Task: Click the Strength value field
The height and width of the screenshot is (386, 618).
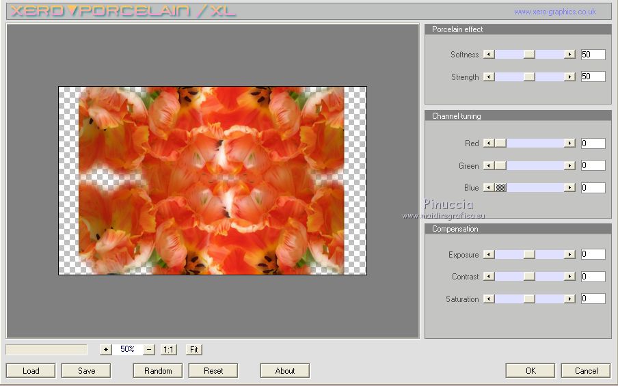Action: (593, 77)
